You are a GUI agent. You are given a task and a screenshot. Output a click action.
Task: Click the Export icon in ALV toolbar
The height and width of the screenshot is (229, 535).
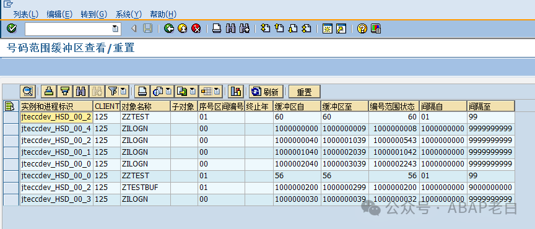pyautogui.click(x=182, y=92)
